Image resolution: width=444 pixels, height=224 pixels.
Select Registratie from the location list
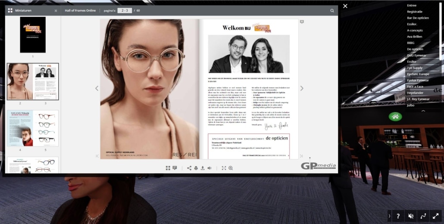click(x=415, y=12)
